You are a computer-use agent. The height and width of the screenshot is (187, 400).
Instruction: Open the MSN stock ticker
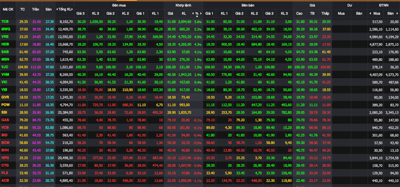click(5, 59)
